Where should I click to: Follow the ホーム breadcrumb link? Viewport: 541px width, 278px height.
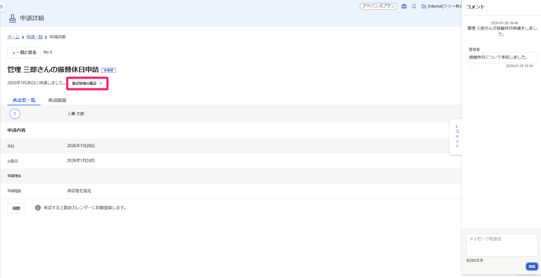pyautogui.click(x=14, y=37)
